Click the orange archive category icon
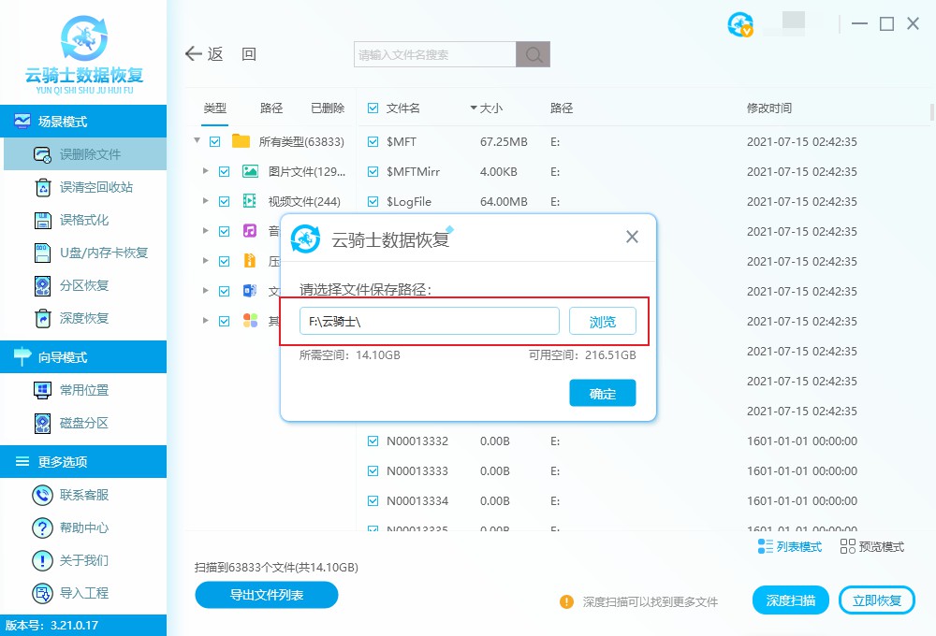 tap(250, 261)
